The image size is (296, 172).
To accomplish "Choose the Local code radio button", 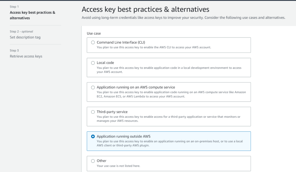I will [x=93, y=63].
